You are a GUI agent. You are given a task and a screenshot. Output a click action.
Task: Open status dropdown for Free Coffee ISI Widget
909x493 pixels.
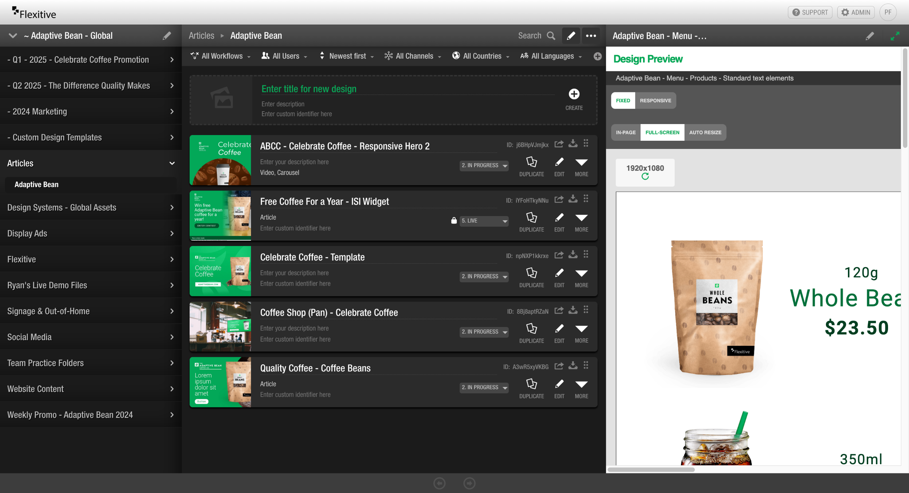[484, 221]
